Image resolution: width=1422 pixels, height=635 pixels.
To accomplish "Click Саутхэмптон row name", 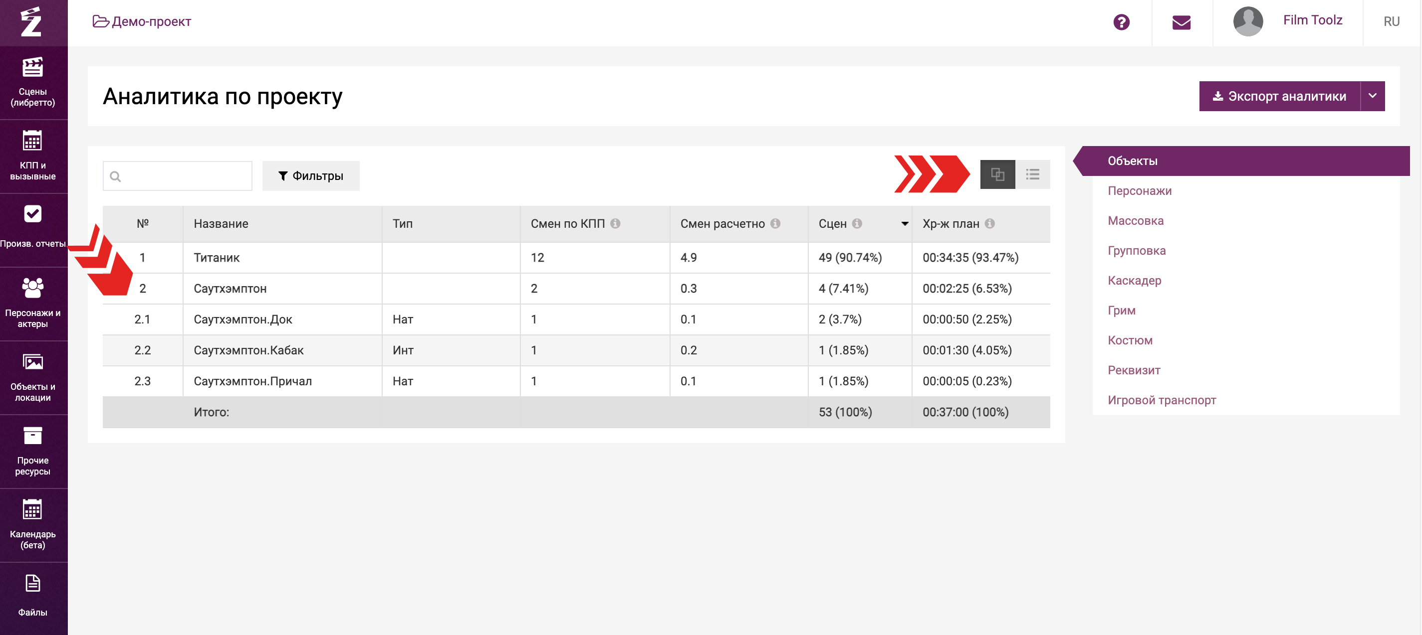I will tap(230, 288).
